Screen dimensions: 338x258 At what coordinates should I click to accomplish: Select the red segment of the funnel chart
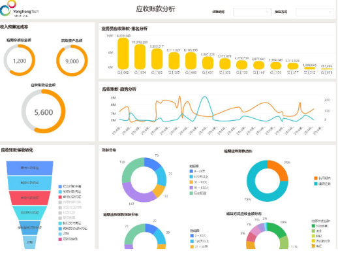click(29, 198)
